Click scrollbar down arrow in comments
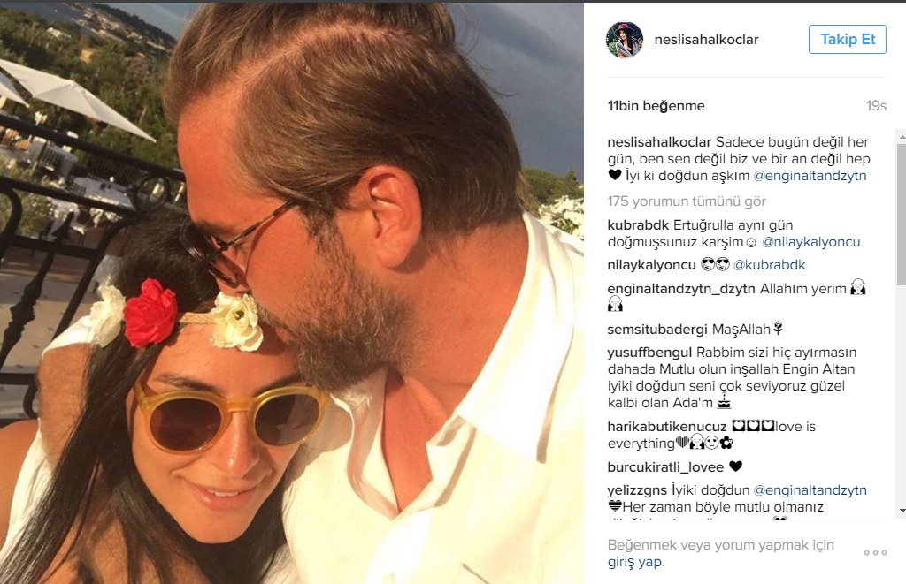 tap(902, 512)
